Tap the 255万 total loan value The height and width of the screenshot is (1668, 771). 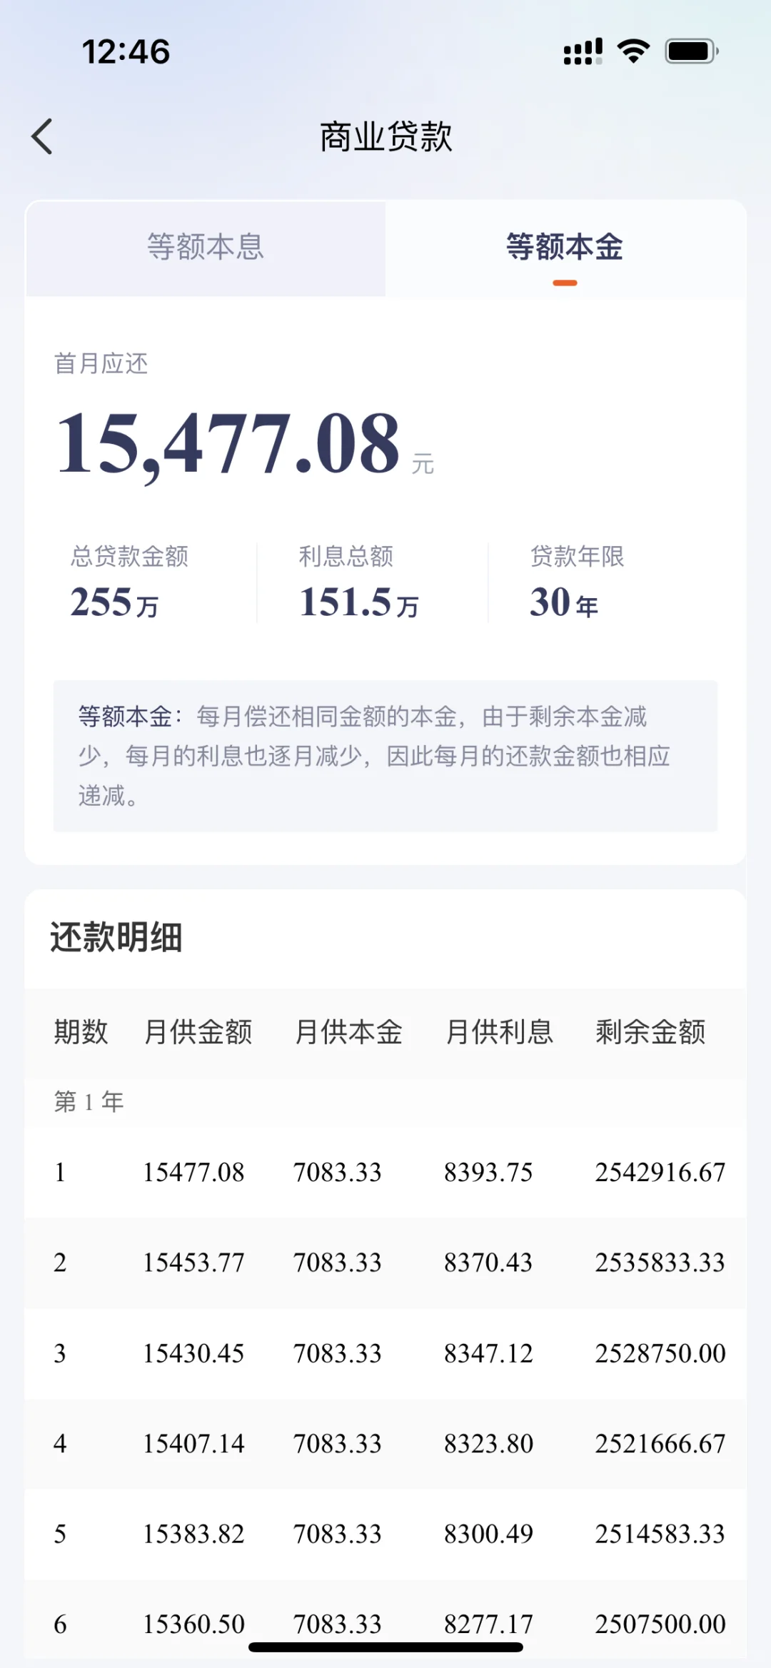114,602
